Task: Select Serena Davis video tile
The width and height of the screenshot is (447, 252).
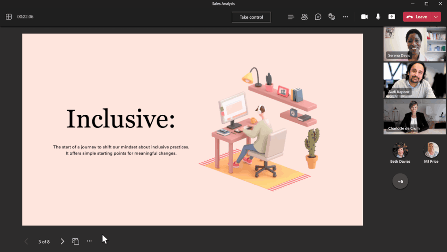Action: point(414,44)
